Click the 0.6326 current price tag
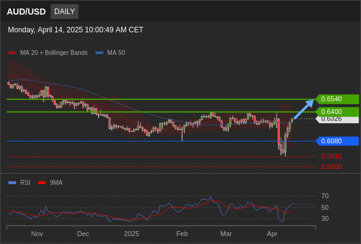The image size is (361, 244). (337, 120)
